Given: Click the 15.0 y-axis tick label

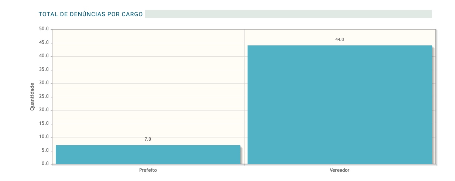Looking at the screenshot, I should [44, 123].
